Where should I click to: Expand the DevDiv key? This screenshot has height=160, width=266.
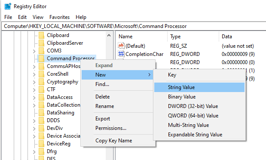click(x=34, y=129)
